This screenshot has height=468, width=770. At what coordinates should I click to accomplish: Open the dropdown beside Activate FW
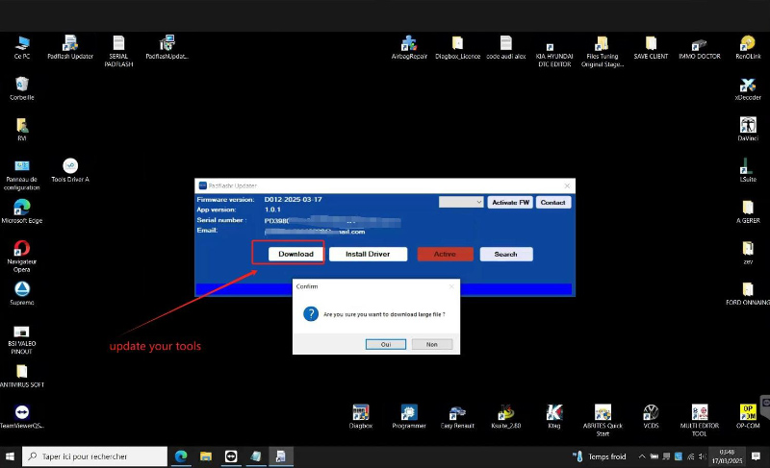[461, 203]
